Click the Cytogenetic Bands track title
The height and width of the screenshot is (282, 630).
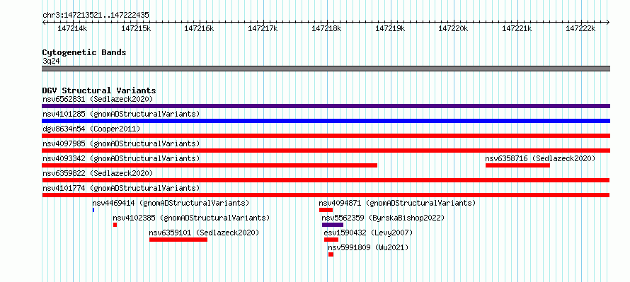pyautogui.click(x=84, y=52)
